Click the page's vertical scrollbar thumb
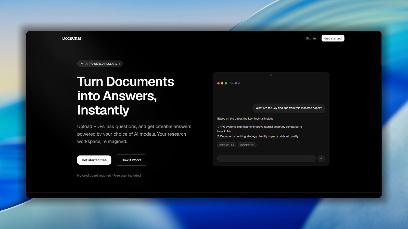 tap(381, 48)
